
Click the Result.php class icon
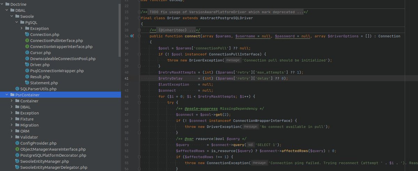(x=27, y=77)
